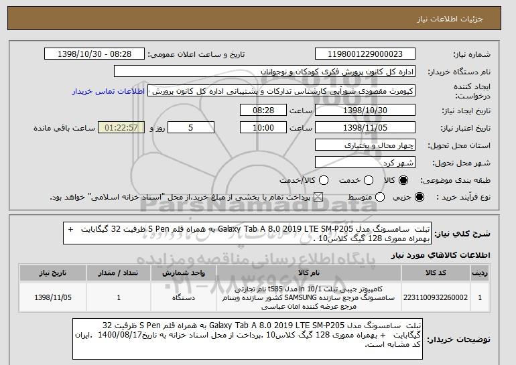Toggle the treasury bond payment checkbox
Image resolution: width=516 pixels, height=365 pixels.
point(318,198)
